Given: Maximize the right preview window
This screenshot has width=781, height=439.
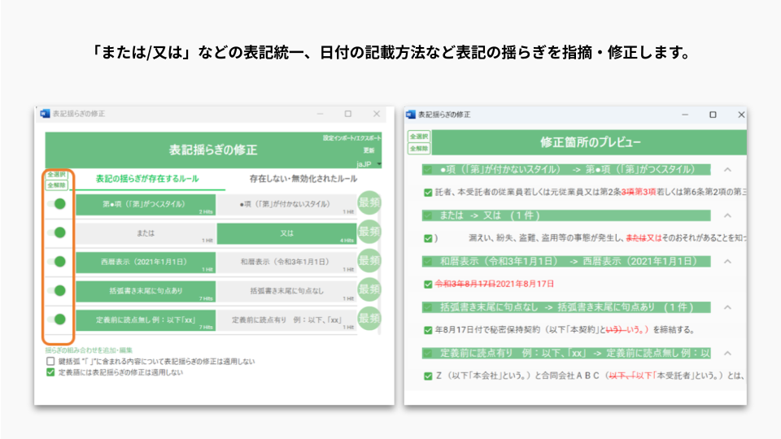Looking at the screenshot, I should [x=713, y=115].
